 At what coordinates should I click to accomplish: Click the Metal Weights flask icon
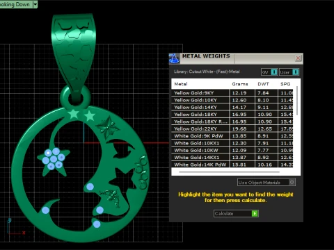(x=175, y=58)
